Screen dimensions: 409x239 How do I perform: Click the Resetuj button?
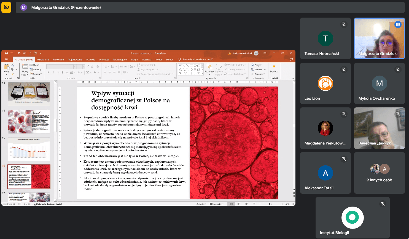pos(35,70)
